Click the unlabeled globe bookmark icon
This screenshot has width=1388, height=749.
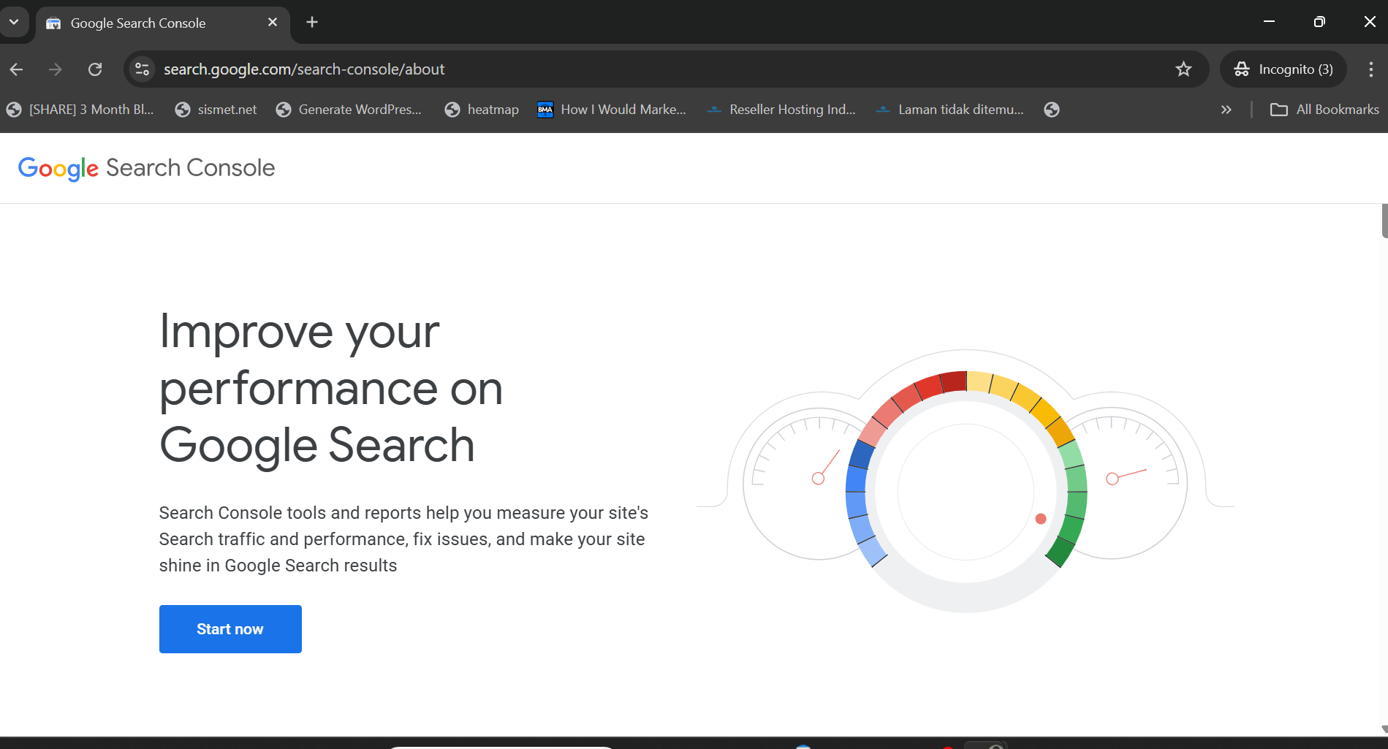click(1052, 110)
